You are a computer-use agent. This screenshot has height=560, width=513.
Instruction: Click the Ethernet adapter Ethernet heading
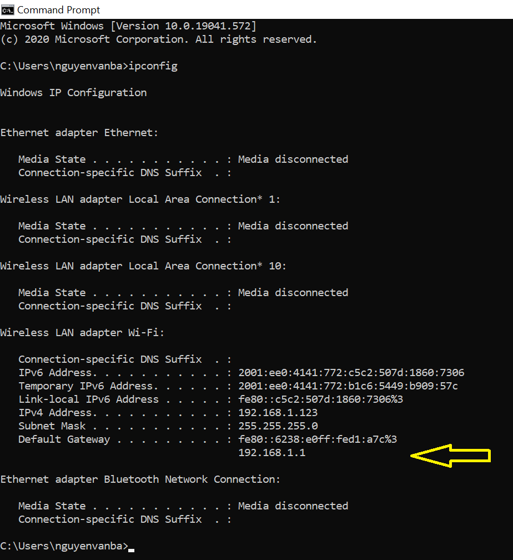[79, 133]
